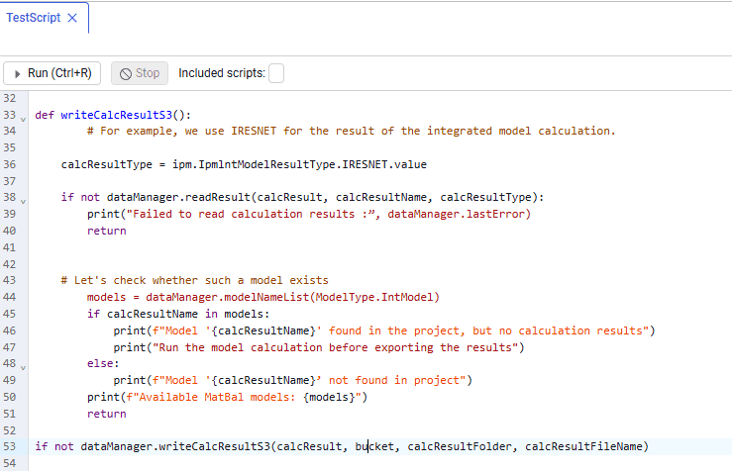Click the play icon in Run button
The image size is (732, 471).
tap(17, 73)
